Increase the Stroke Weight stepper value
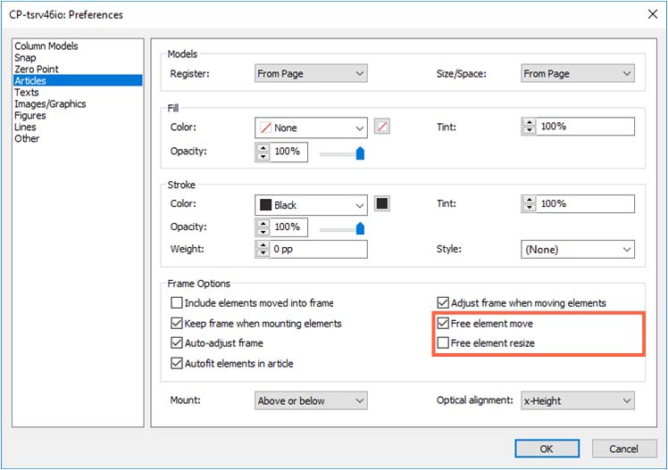 [x=263, y=245]
